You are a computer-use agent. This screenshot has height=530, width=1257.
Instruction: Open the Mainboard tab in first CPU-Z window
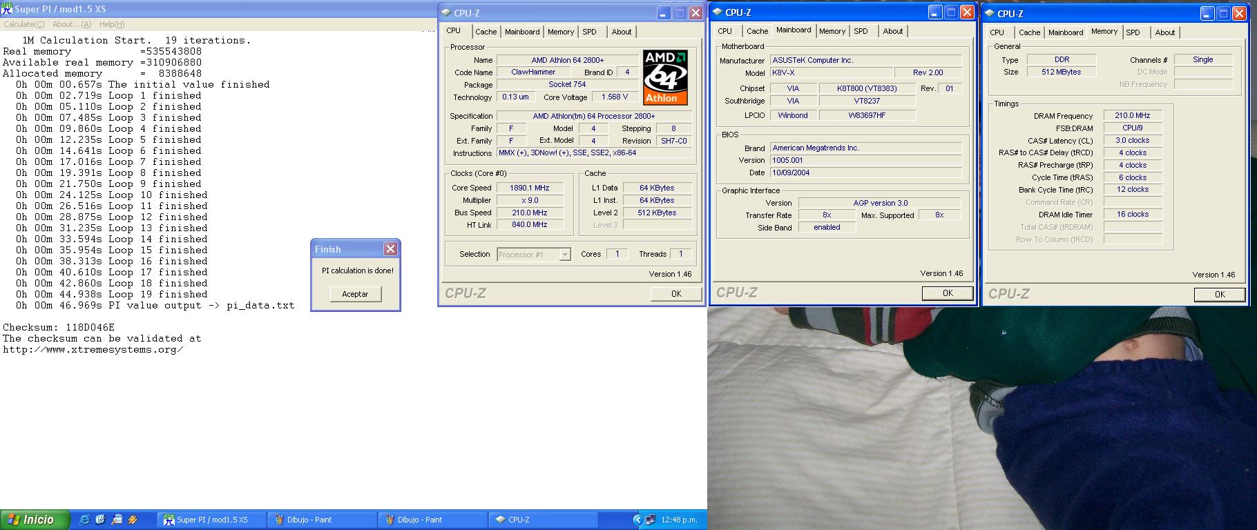pos(522,32)
